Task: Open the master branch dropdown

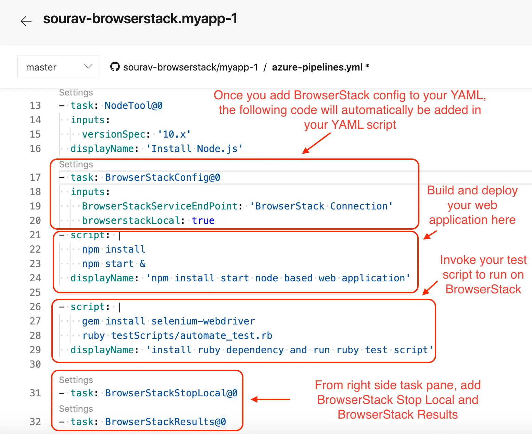Action: tap(58, 67)
